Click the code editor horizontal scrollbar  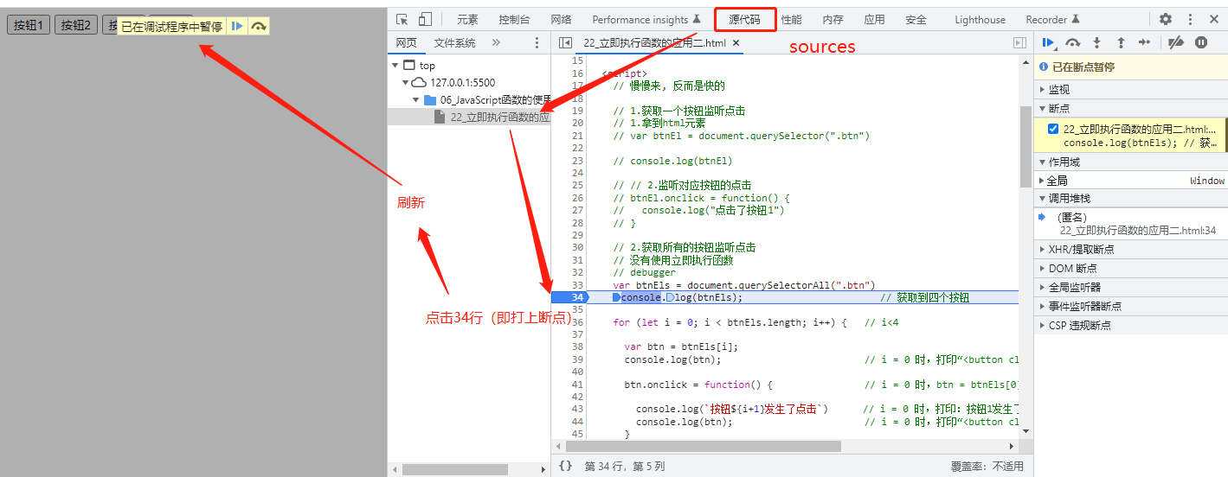(x=703, y=446)
